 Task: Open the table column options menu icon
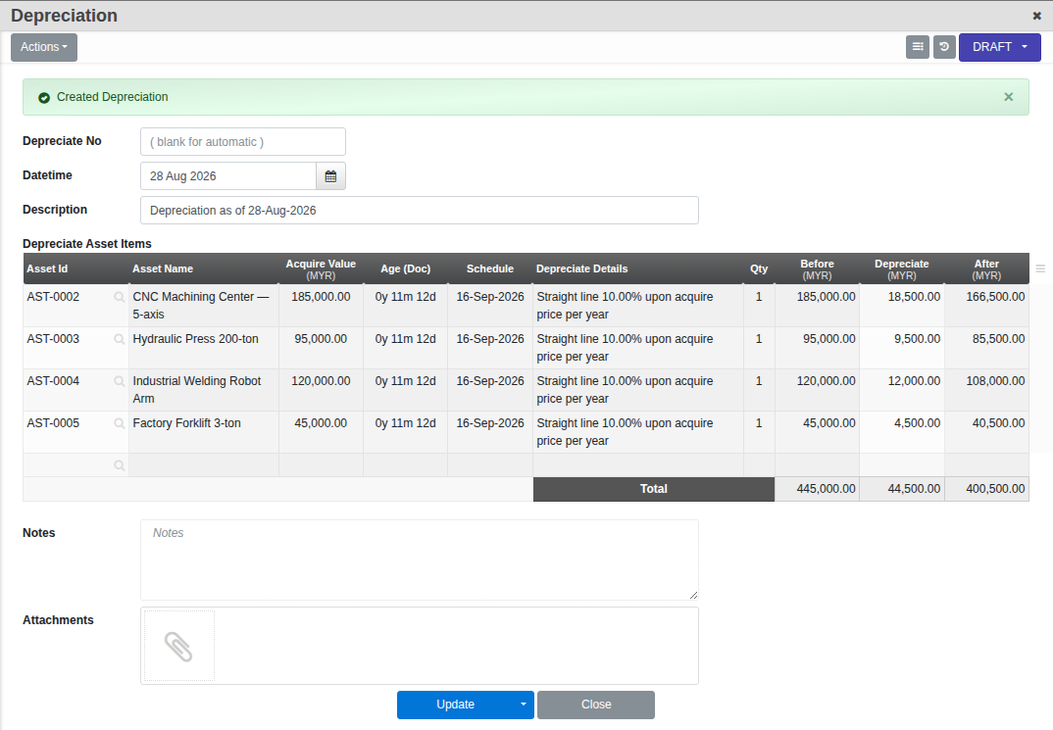1040,268
